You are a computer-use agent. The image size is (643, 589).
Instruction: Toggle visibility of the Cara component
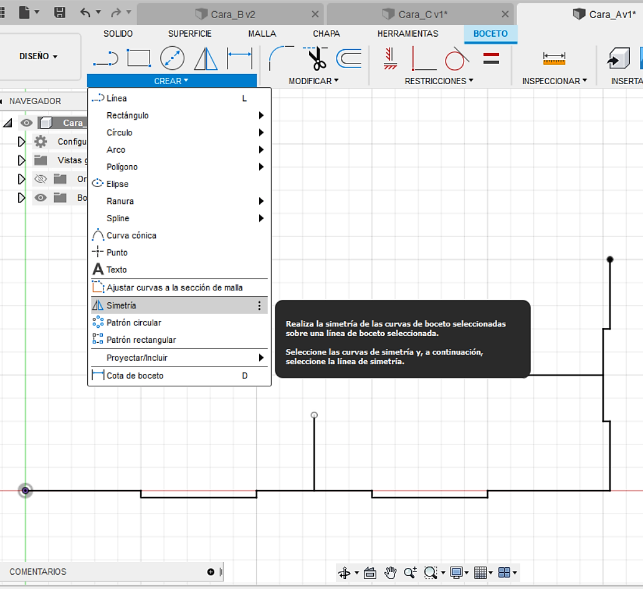point(27,123)
